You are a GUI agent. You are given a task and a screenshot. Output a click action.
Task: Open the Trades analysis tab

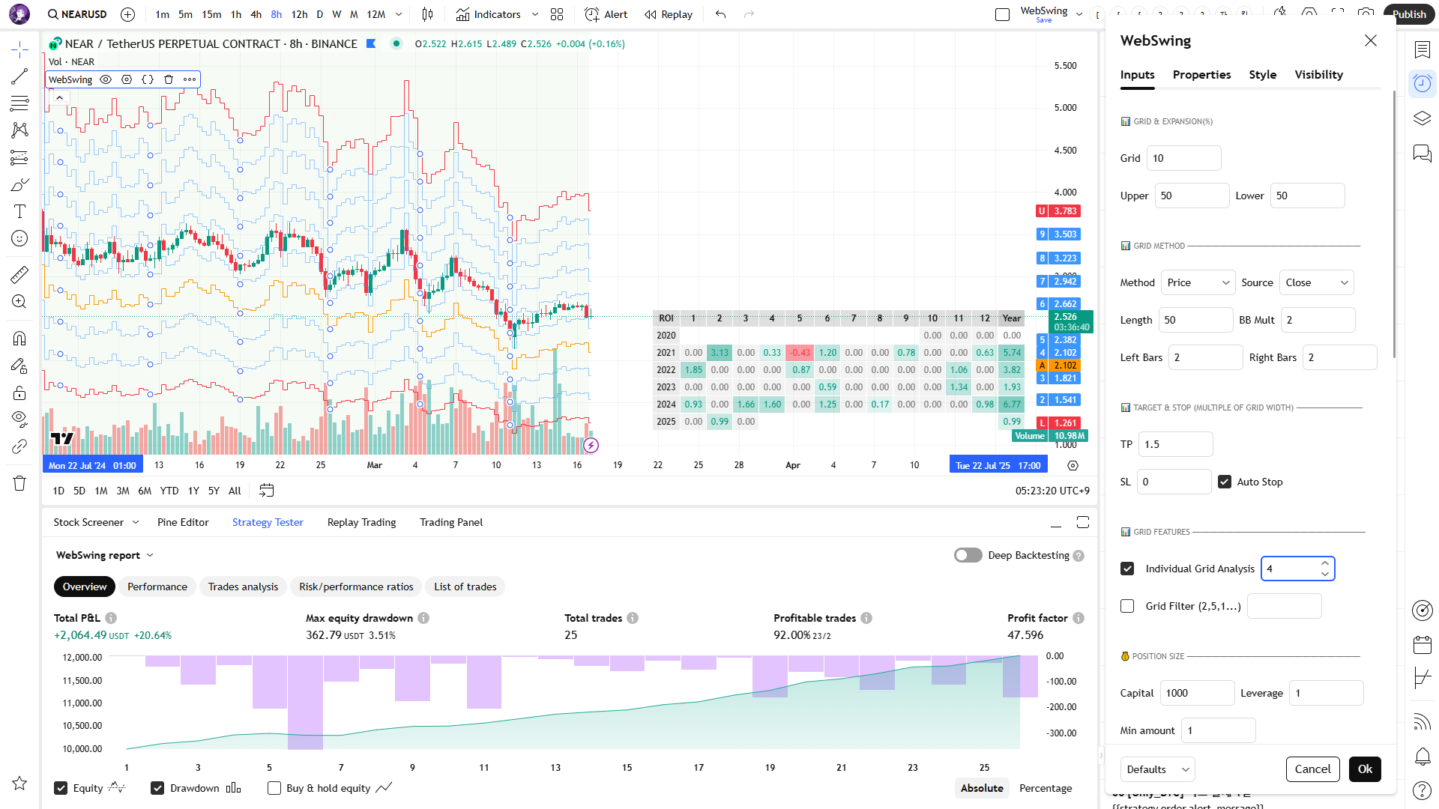243,587
